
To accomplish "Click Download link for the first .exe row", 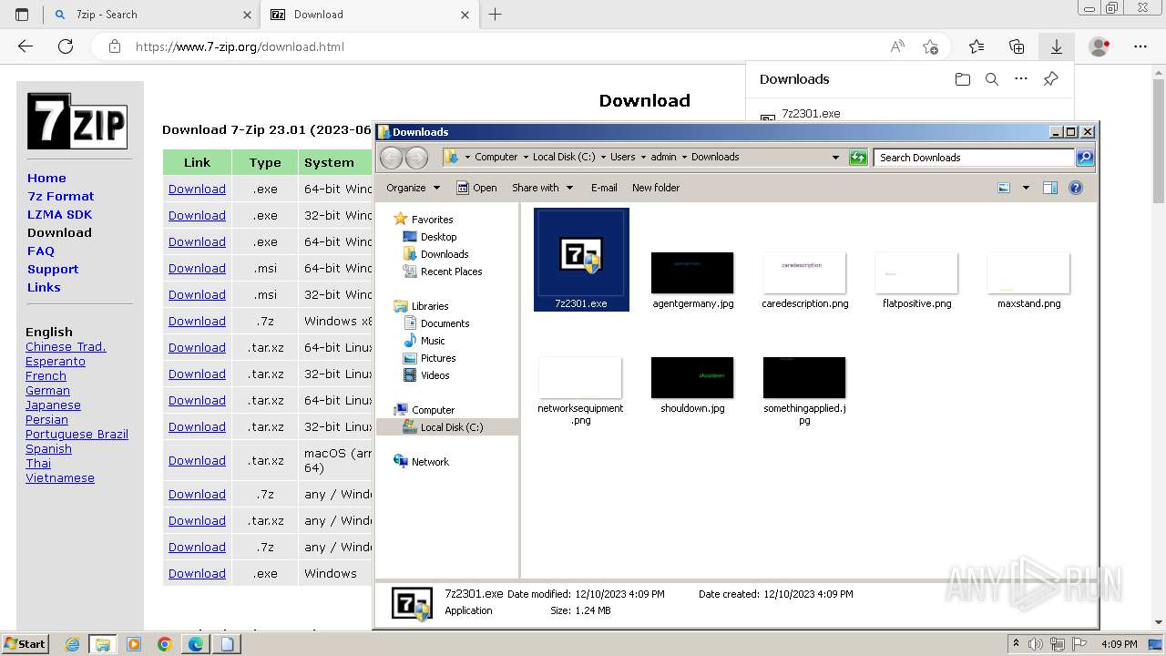I will tap(197, 189).
